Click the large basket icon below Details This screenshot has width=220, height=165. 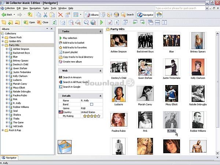[x=65, y=147]
